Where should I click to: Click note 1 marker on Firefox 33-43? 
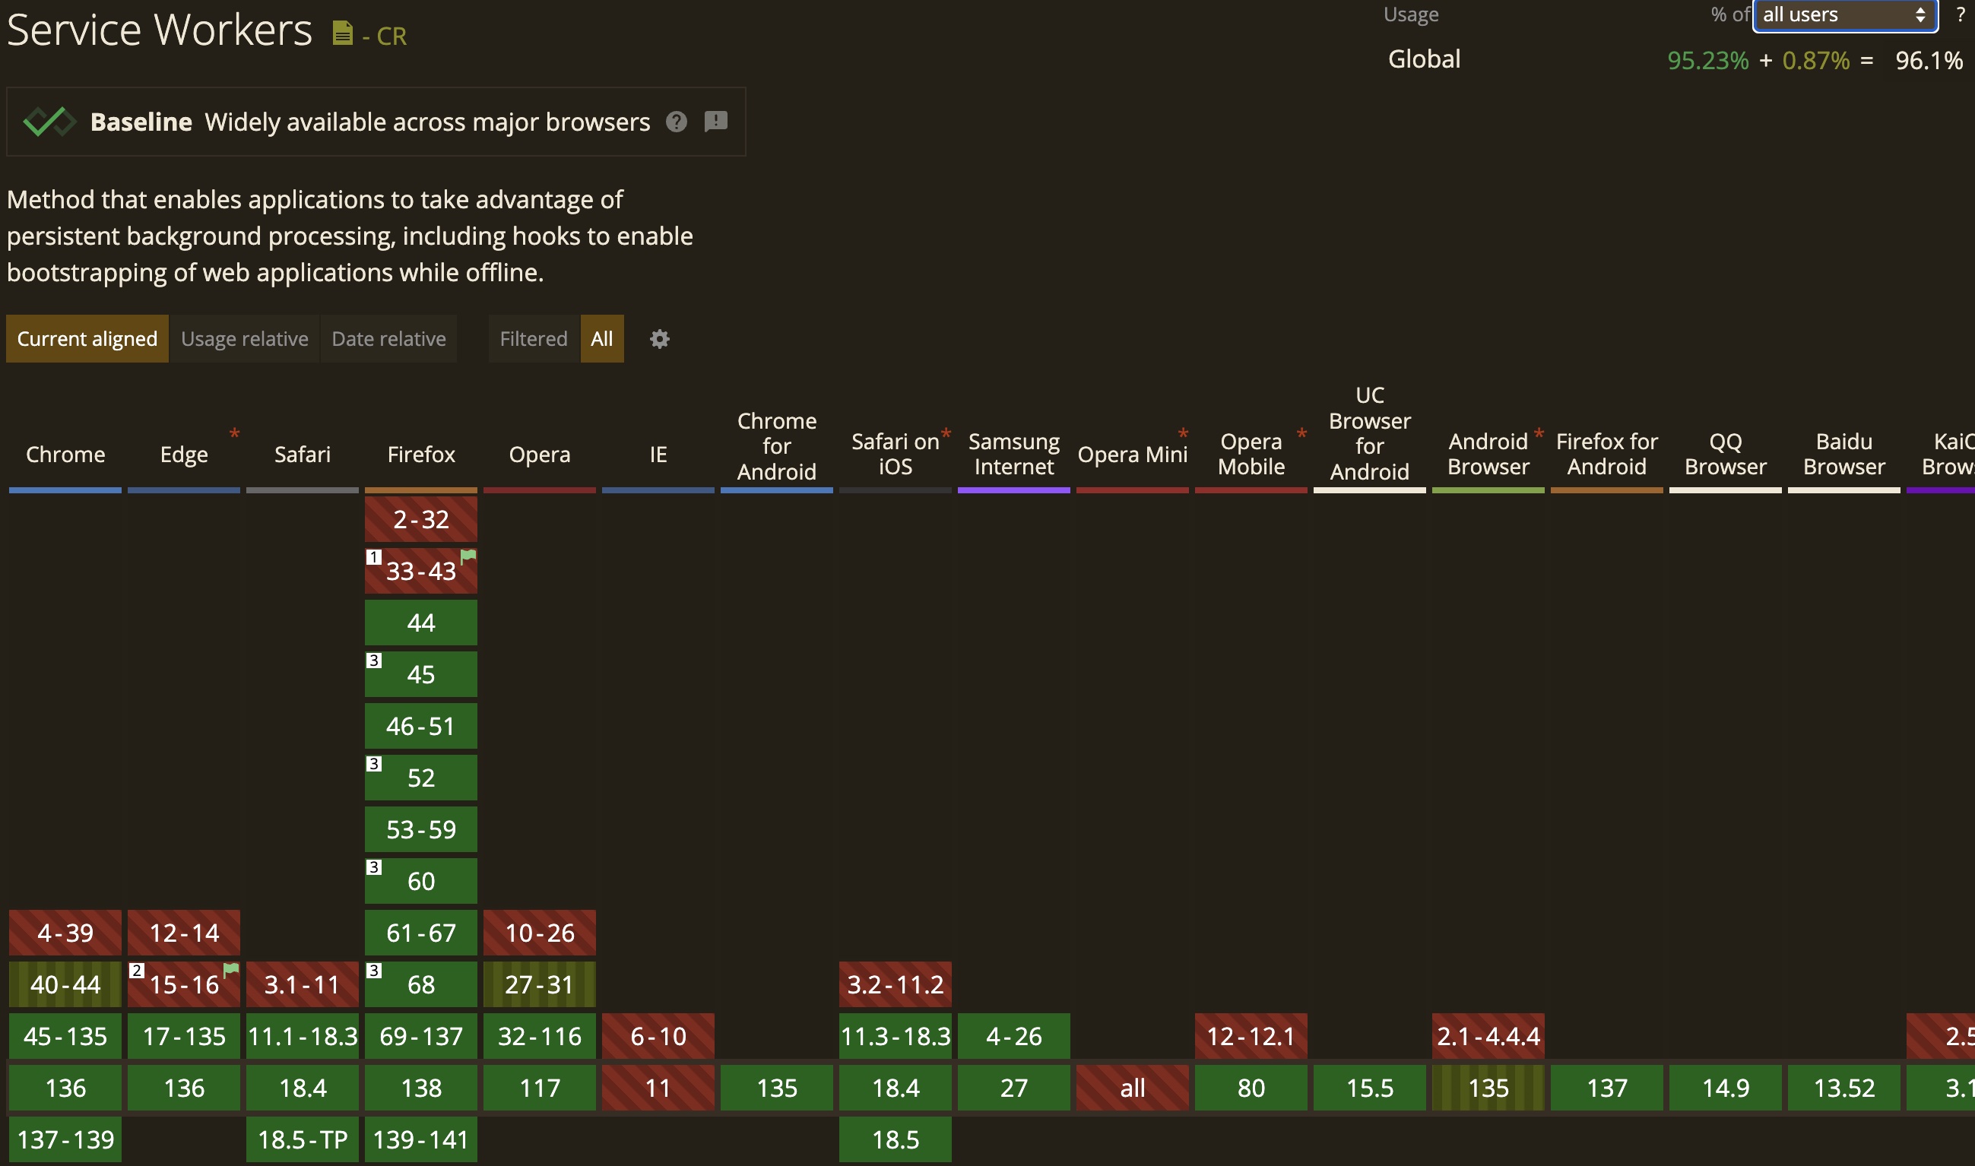[x=374, y=557]
